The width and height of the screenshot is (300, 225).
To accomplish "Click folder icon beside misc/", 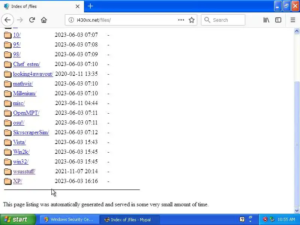I will [7, 103].
